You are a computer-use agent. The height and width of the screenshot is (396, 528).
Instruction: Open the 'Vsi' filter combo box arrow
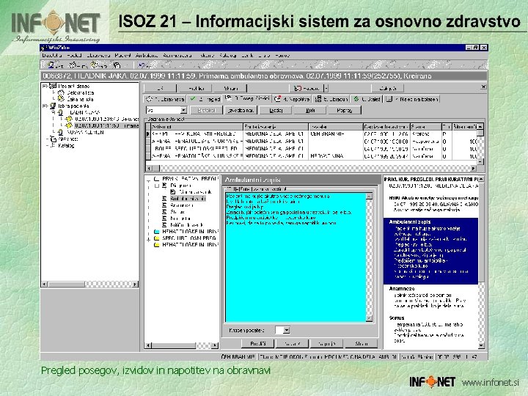click(x=183, y=110)
